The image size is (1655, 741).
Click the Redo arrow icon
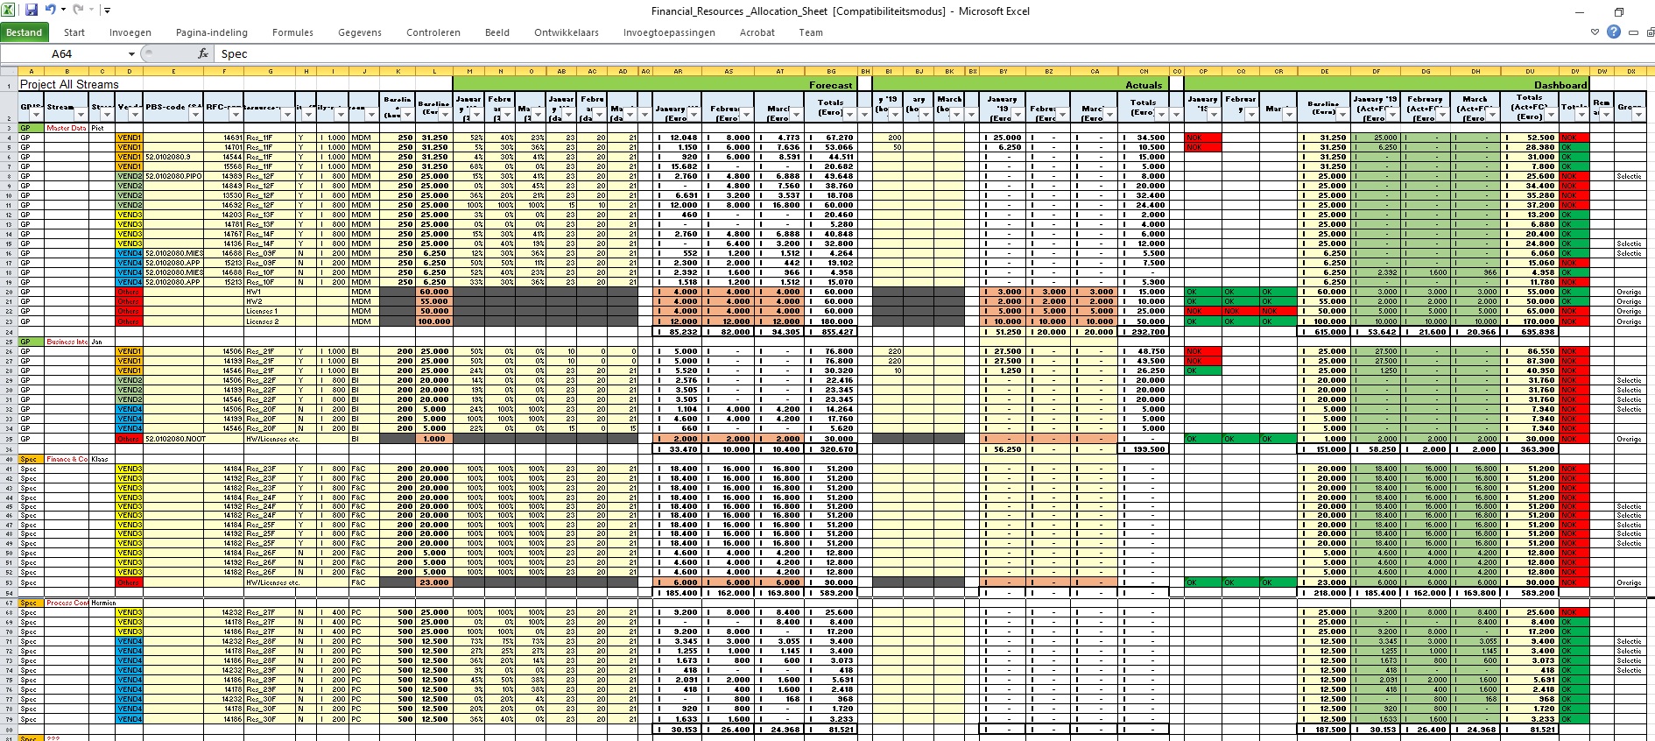coord(78,11)
